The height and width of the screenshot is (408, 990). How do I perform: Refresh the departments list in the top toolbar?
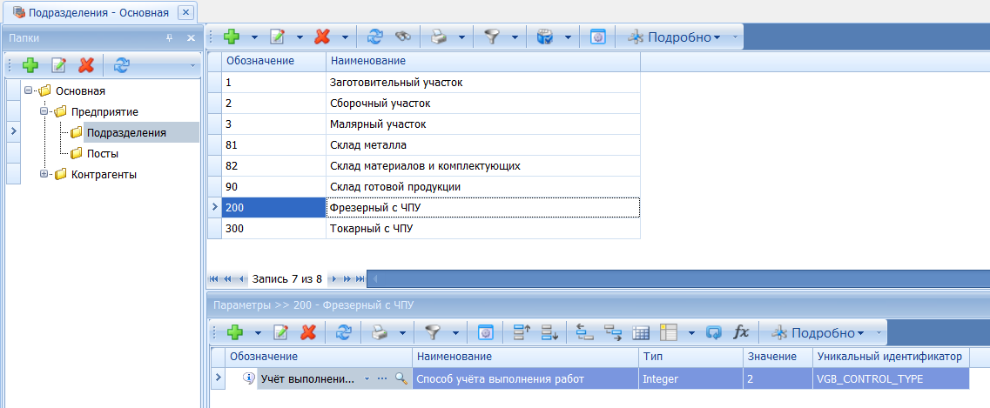(x=374, y=37)
